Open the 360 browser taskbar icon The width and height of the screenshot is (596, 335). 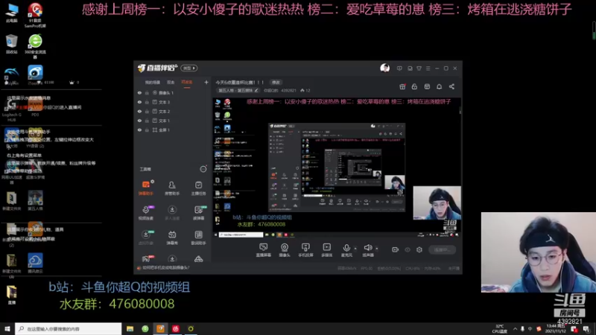pos(145,328)
